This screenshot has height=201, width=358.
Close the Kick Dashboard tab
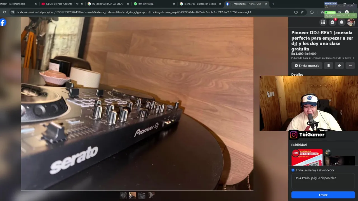click(x=36, y=4)
